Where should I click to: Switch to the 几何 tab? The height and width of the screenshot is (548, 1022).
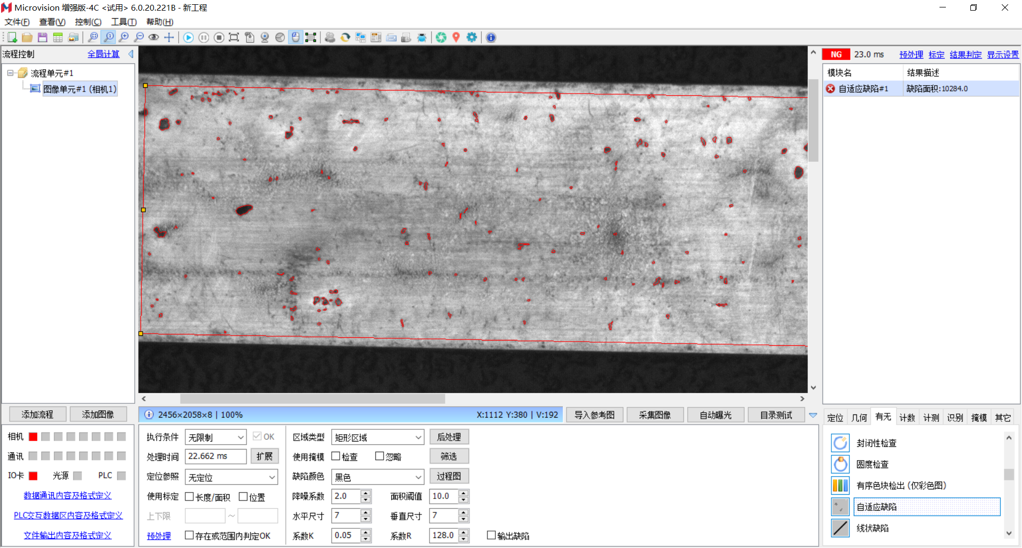click(x=859, y=418)
